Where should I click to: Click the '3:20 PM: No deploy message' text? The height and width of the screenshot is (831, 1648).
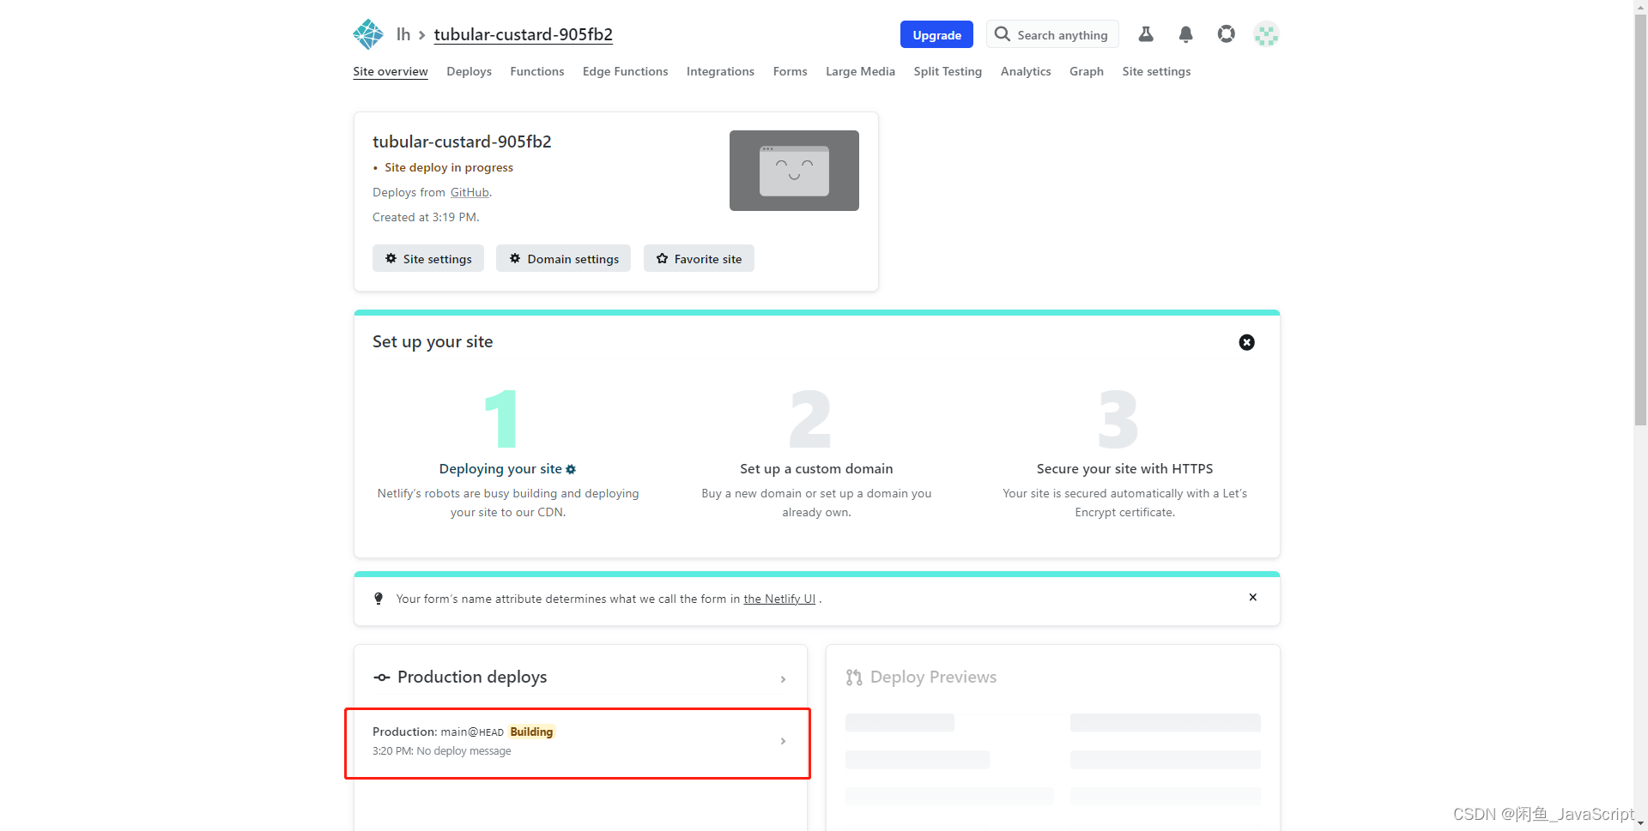click(x=441, y=751)
